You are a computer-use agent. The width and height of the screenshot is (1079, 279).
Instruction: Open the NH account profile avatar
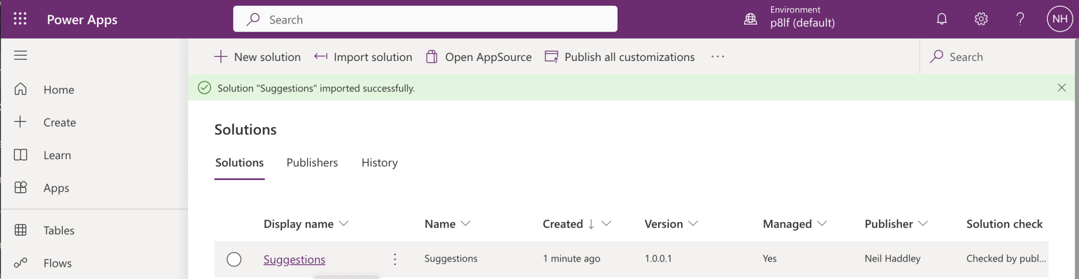click(x=1060, y=19)
